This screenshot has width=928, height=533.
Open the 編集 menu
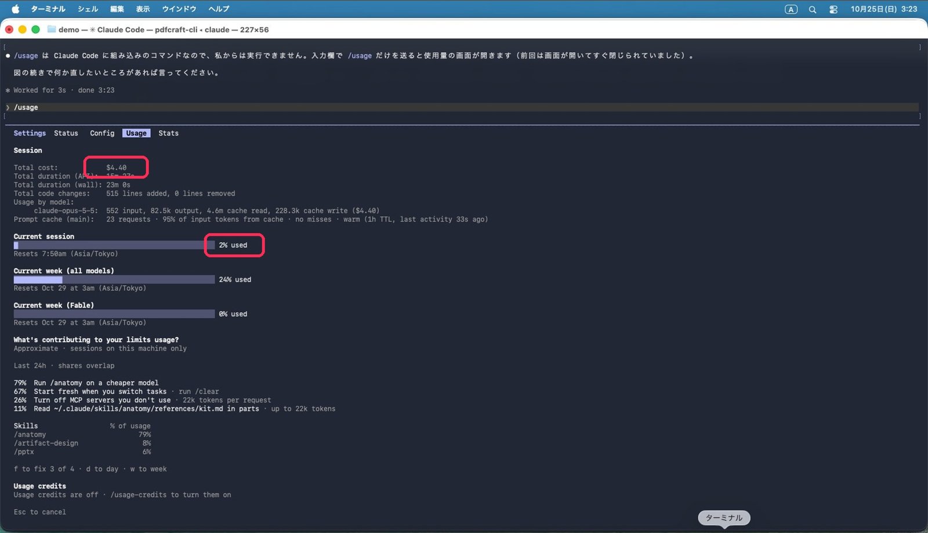click(117, 9)
